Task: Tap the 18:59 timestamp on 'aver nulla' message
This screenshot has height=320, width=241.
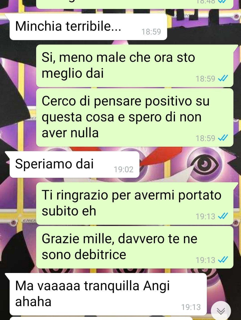Action: click(205, 138)
